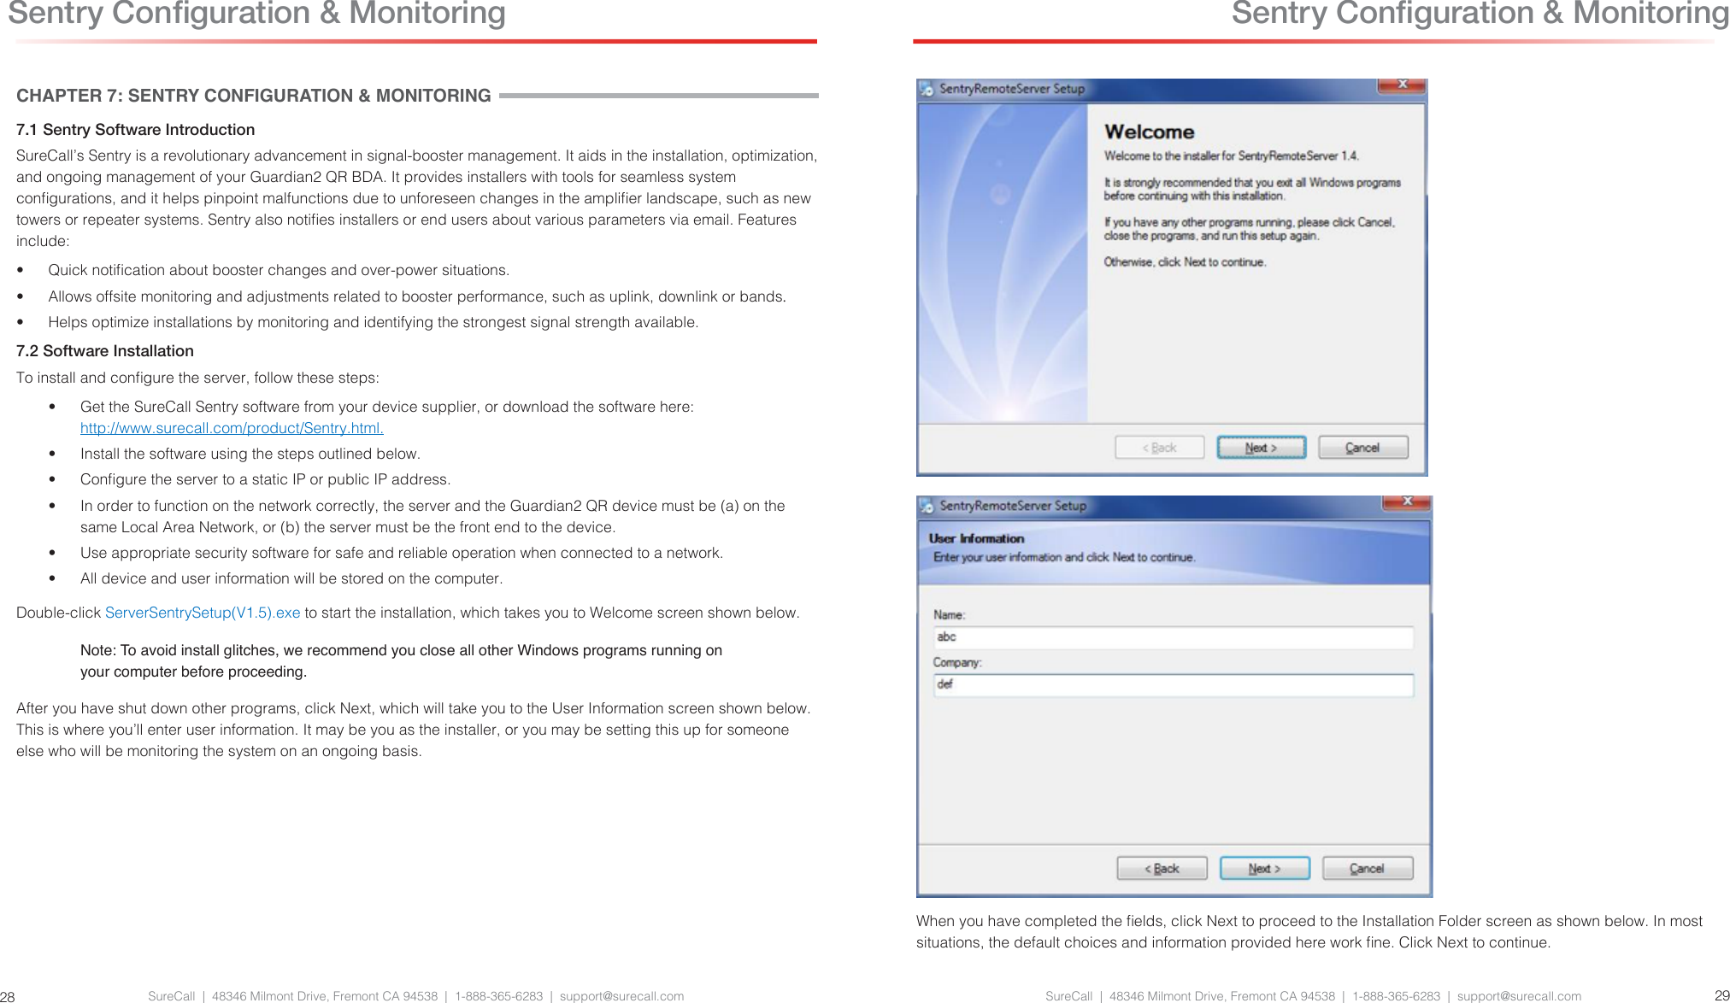Close the Welcome setup window
The width and height of the screenshot is (1730, 1003).
(x=1402, y=85)
